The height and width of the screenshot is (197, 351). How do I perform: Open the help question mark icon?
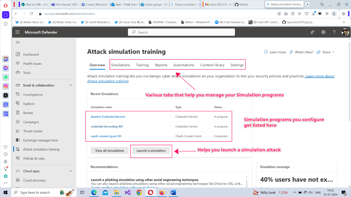(x=334, y=32)
